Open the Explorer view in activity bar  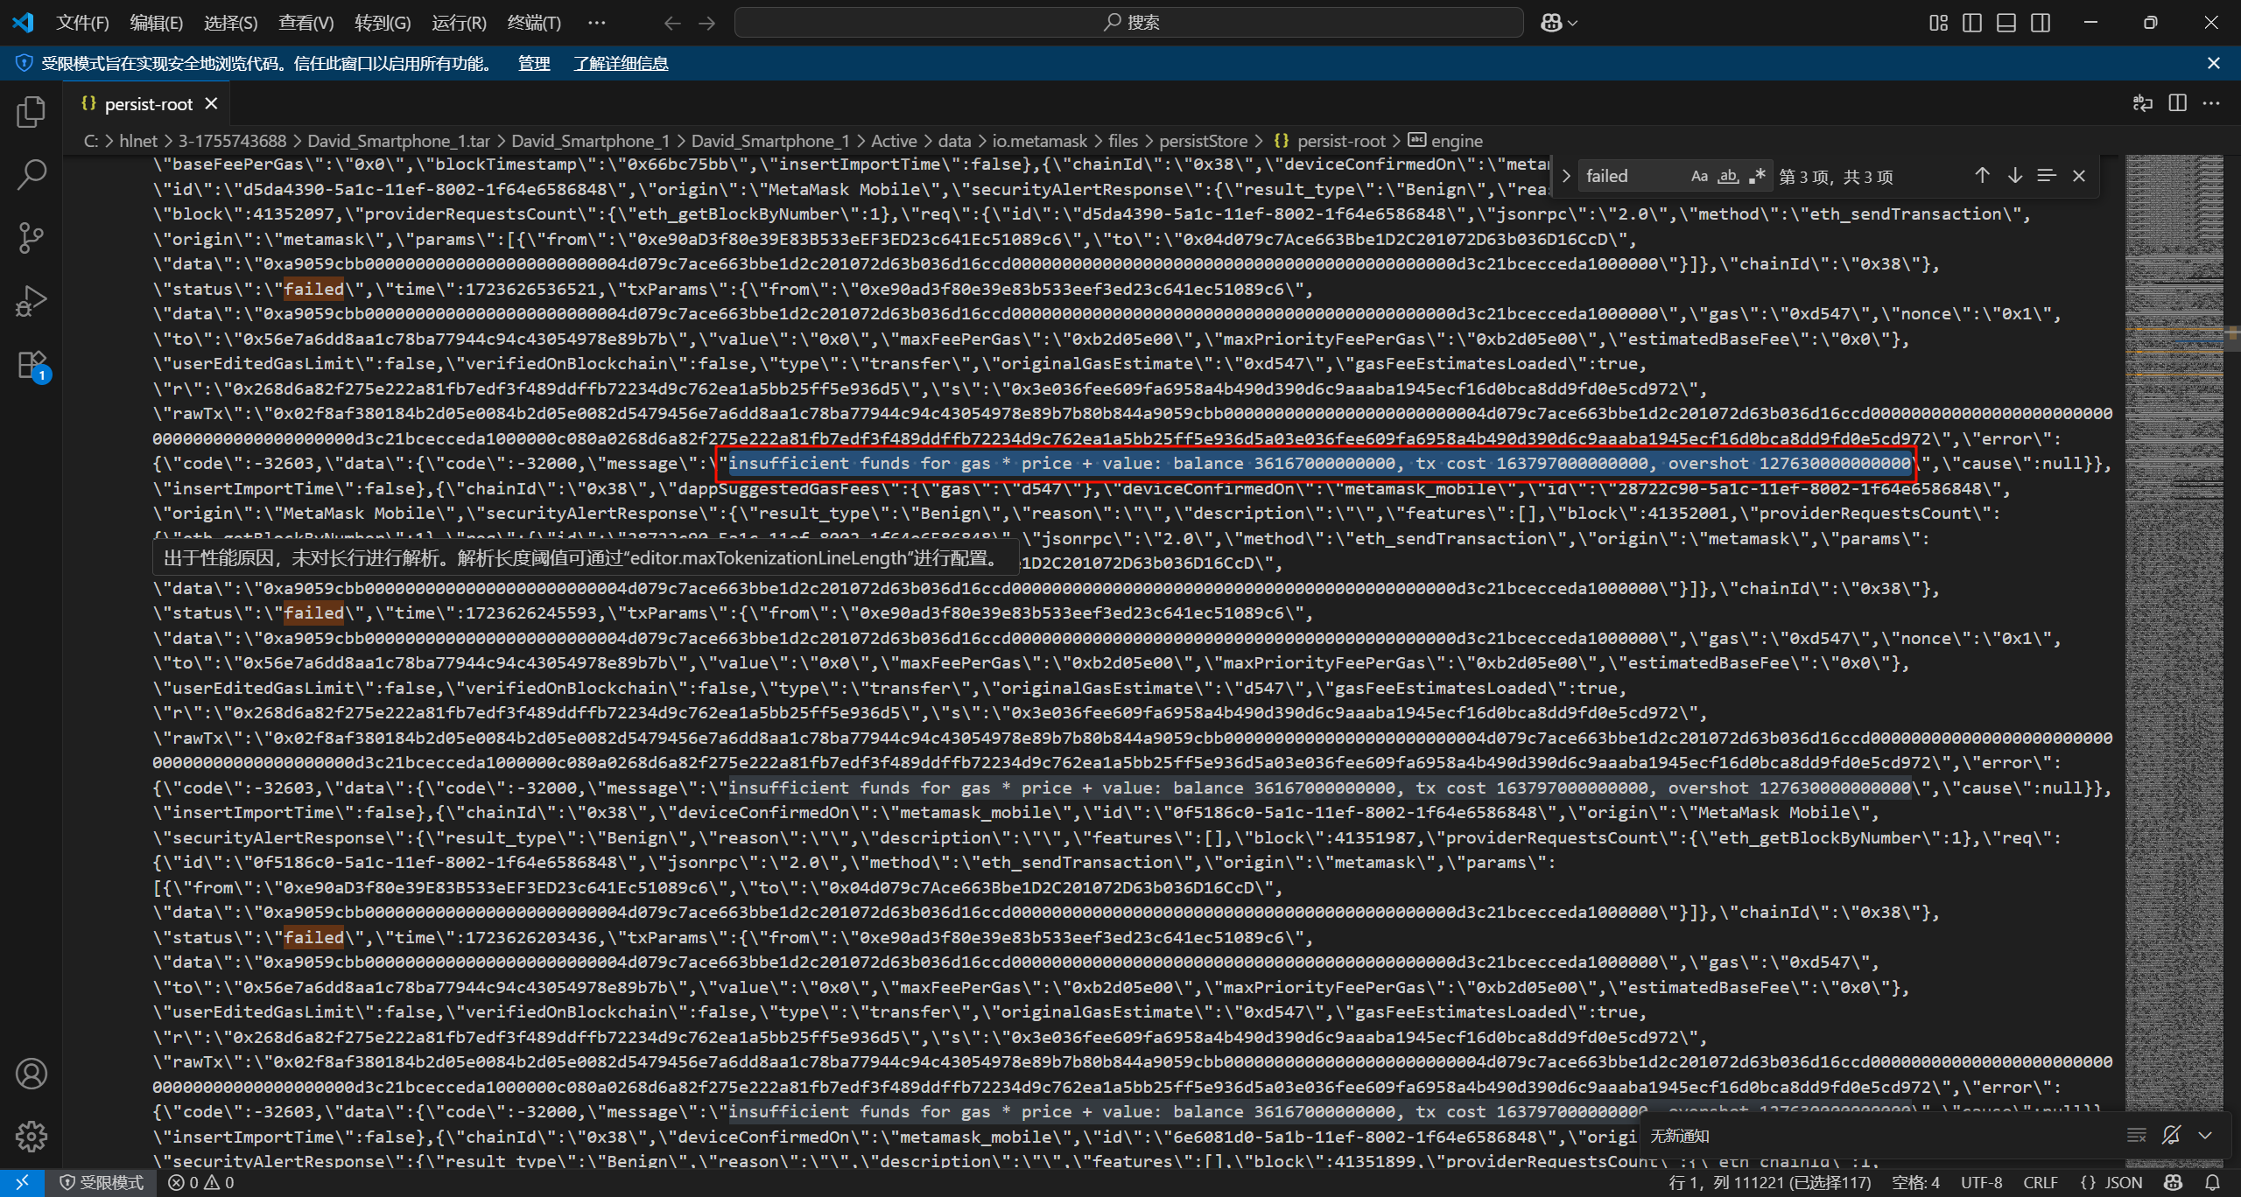pyautogui.click(x=32, y=112)
